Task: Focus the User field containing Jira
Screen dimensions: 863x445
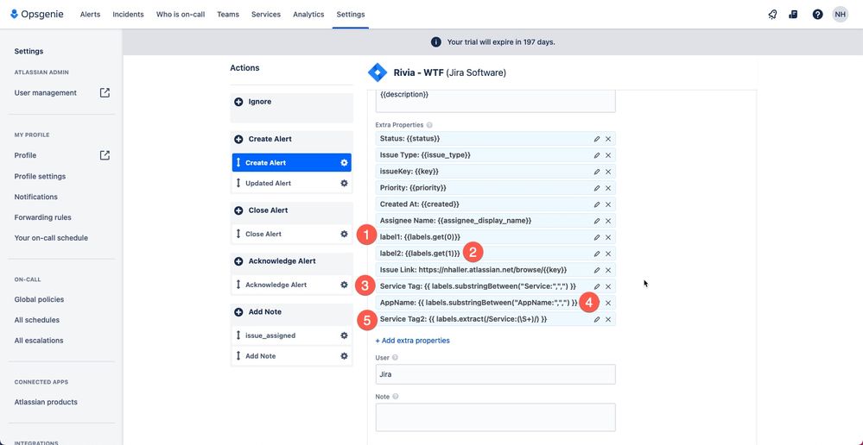Action: pos(495,374)
